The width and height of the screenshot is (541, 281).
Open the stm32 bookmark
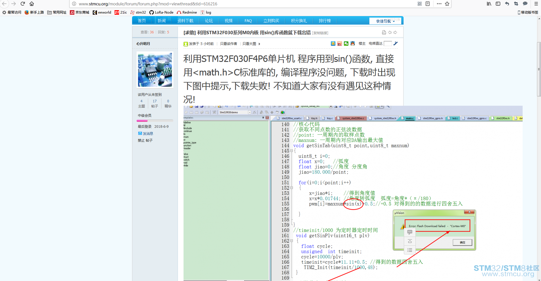tap(138, 12)
